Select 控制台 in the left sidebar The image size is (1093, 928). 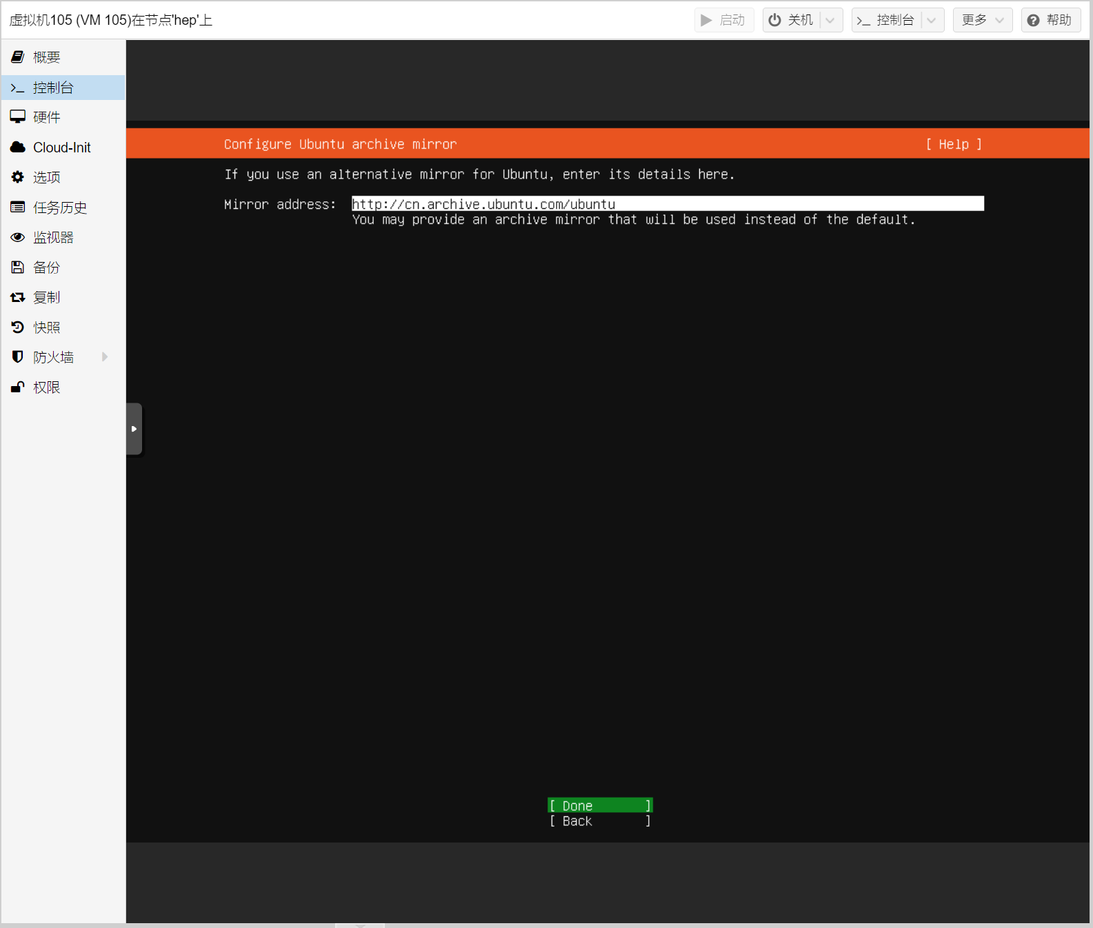(x=53, y=88)
